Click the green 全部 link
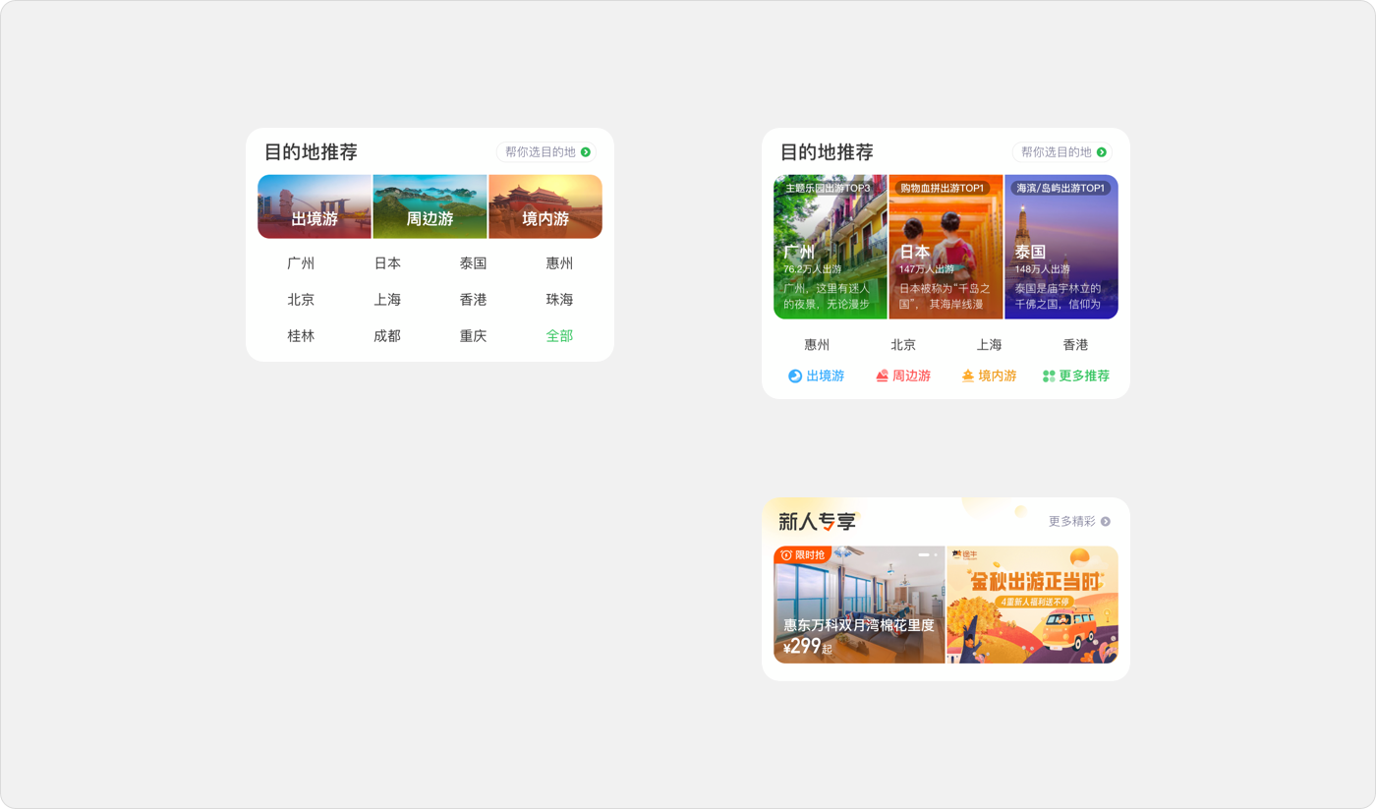Image resolution: width=1376 pixels, height=809 pixels. [559, 336]
